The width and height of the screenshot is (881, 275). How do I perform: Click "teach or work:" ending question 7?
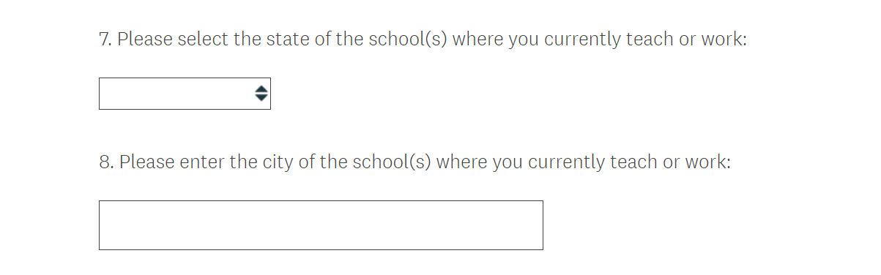coord(686,39)
